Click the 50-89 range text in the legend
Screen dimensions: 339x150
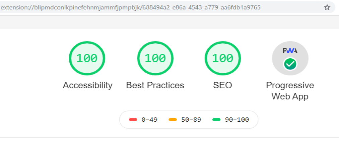pos(191,119)
